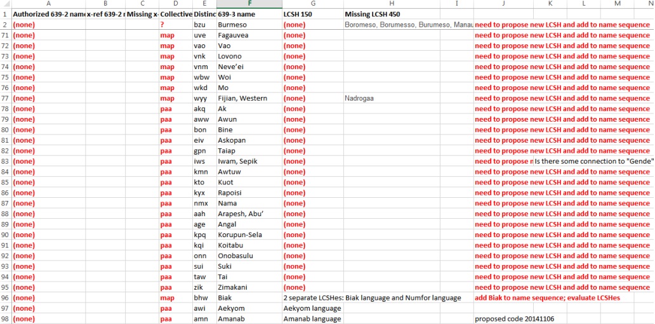Select row 2 header
The image size is (655, 324).
[6, 25]
